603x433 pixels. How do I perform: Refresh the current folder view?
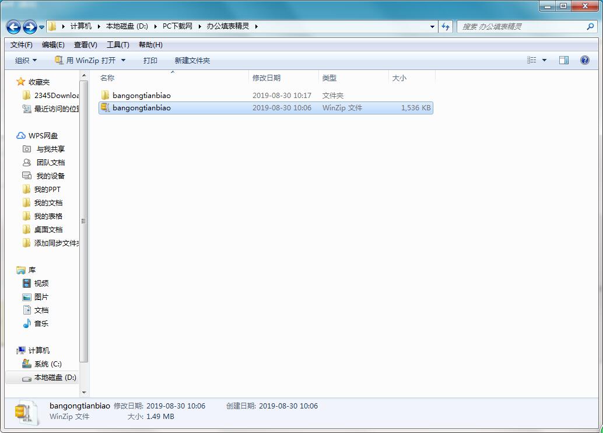446,27
